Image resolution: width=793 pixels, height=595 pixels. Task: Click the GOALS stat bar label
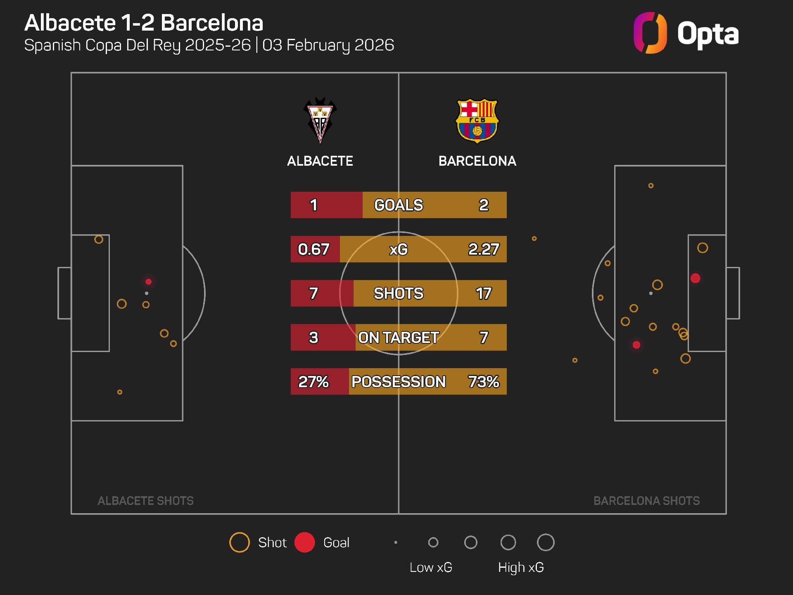click(399, 205)
